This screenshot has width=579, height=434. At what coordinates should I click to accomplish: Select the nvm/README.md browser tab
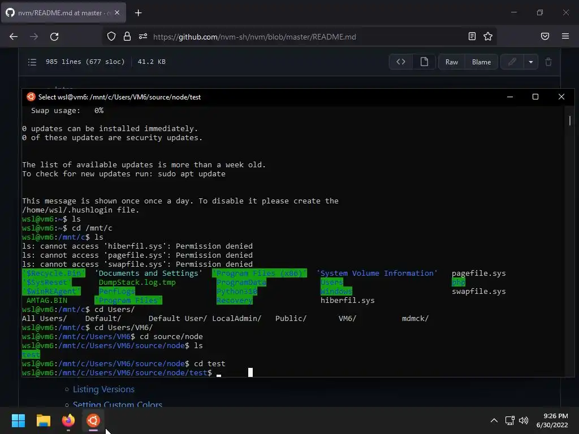(64, 12)
